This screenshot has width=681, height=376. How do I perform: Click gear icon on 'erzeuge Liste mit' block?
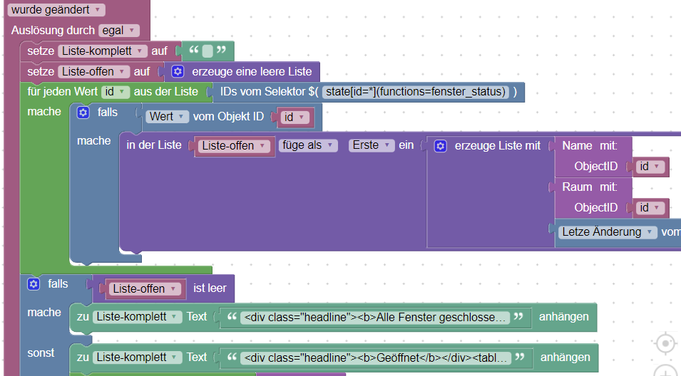tap(441, 146)
